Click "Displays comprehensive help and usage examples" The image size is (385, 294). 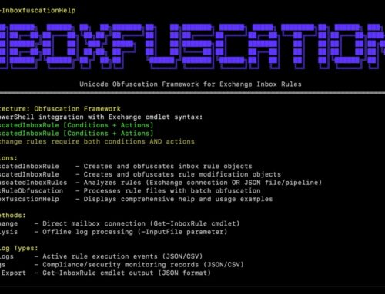click(178, 199)
